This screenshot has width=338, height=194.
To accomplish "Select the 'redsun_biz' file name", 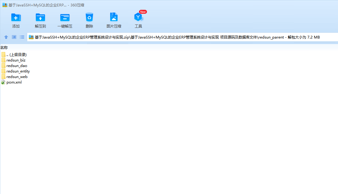I will coord(16,60).
